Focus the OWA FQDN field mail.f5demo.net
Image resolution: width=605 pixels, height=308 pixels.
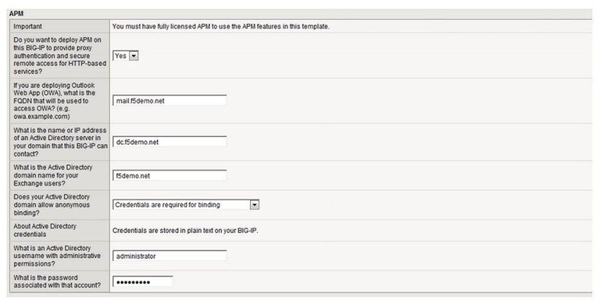170,100
